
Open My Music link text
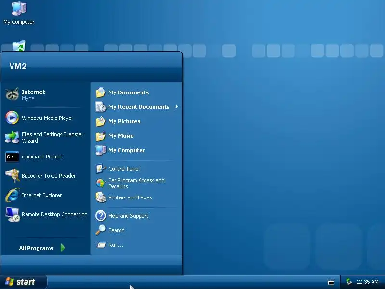(121, 136)
